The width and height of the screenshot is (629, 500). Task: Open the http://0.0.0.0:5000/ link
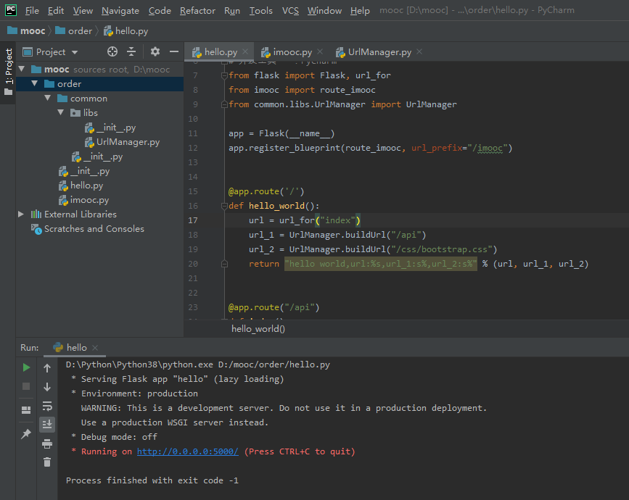click(x=187, y=451)
